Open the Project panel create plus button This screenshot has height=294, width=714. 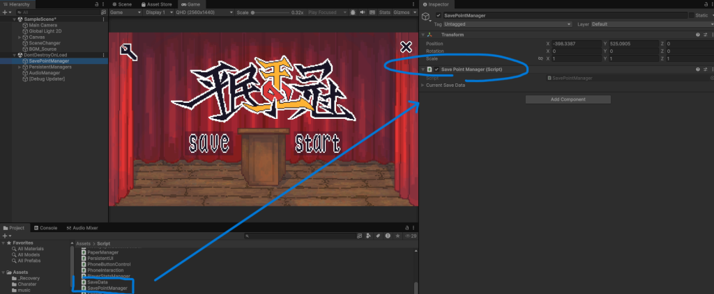(6, 236)
